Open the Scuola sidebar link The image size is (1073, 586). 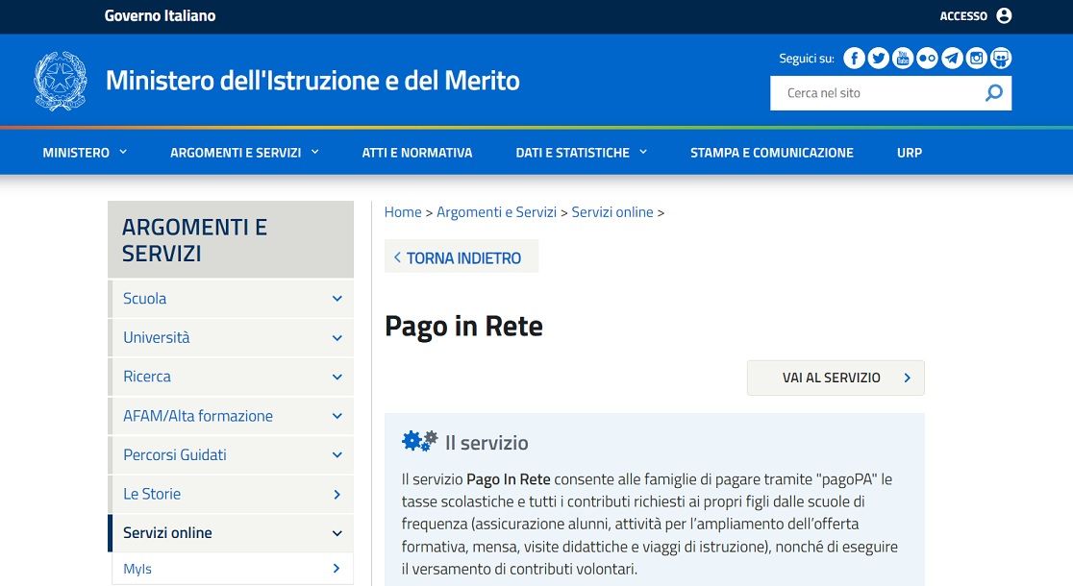(144, 298)
